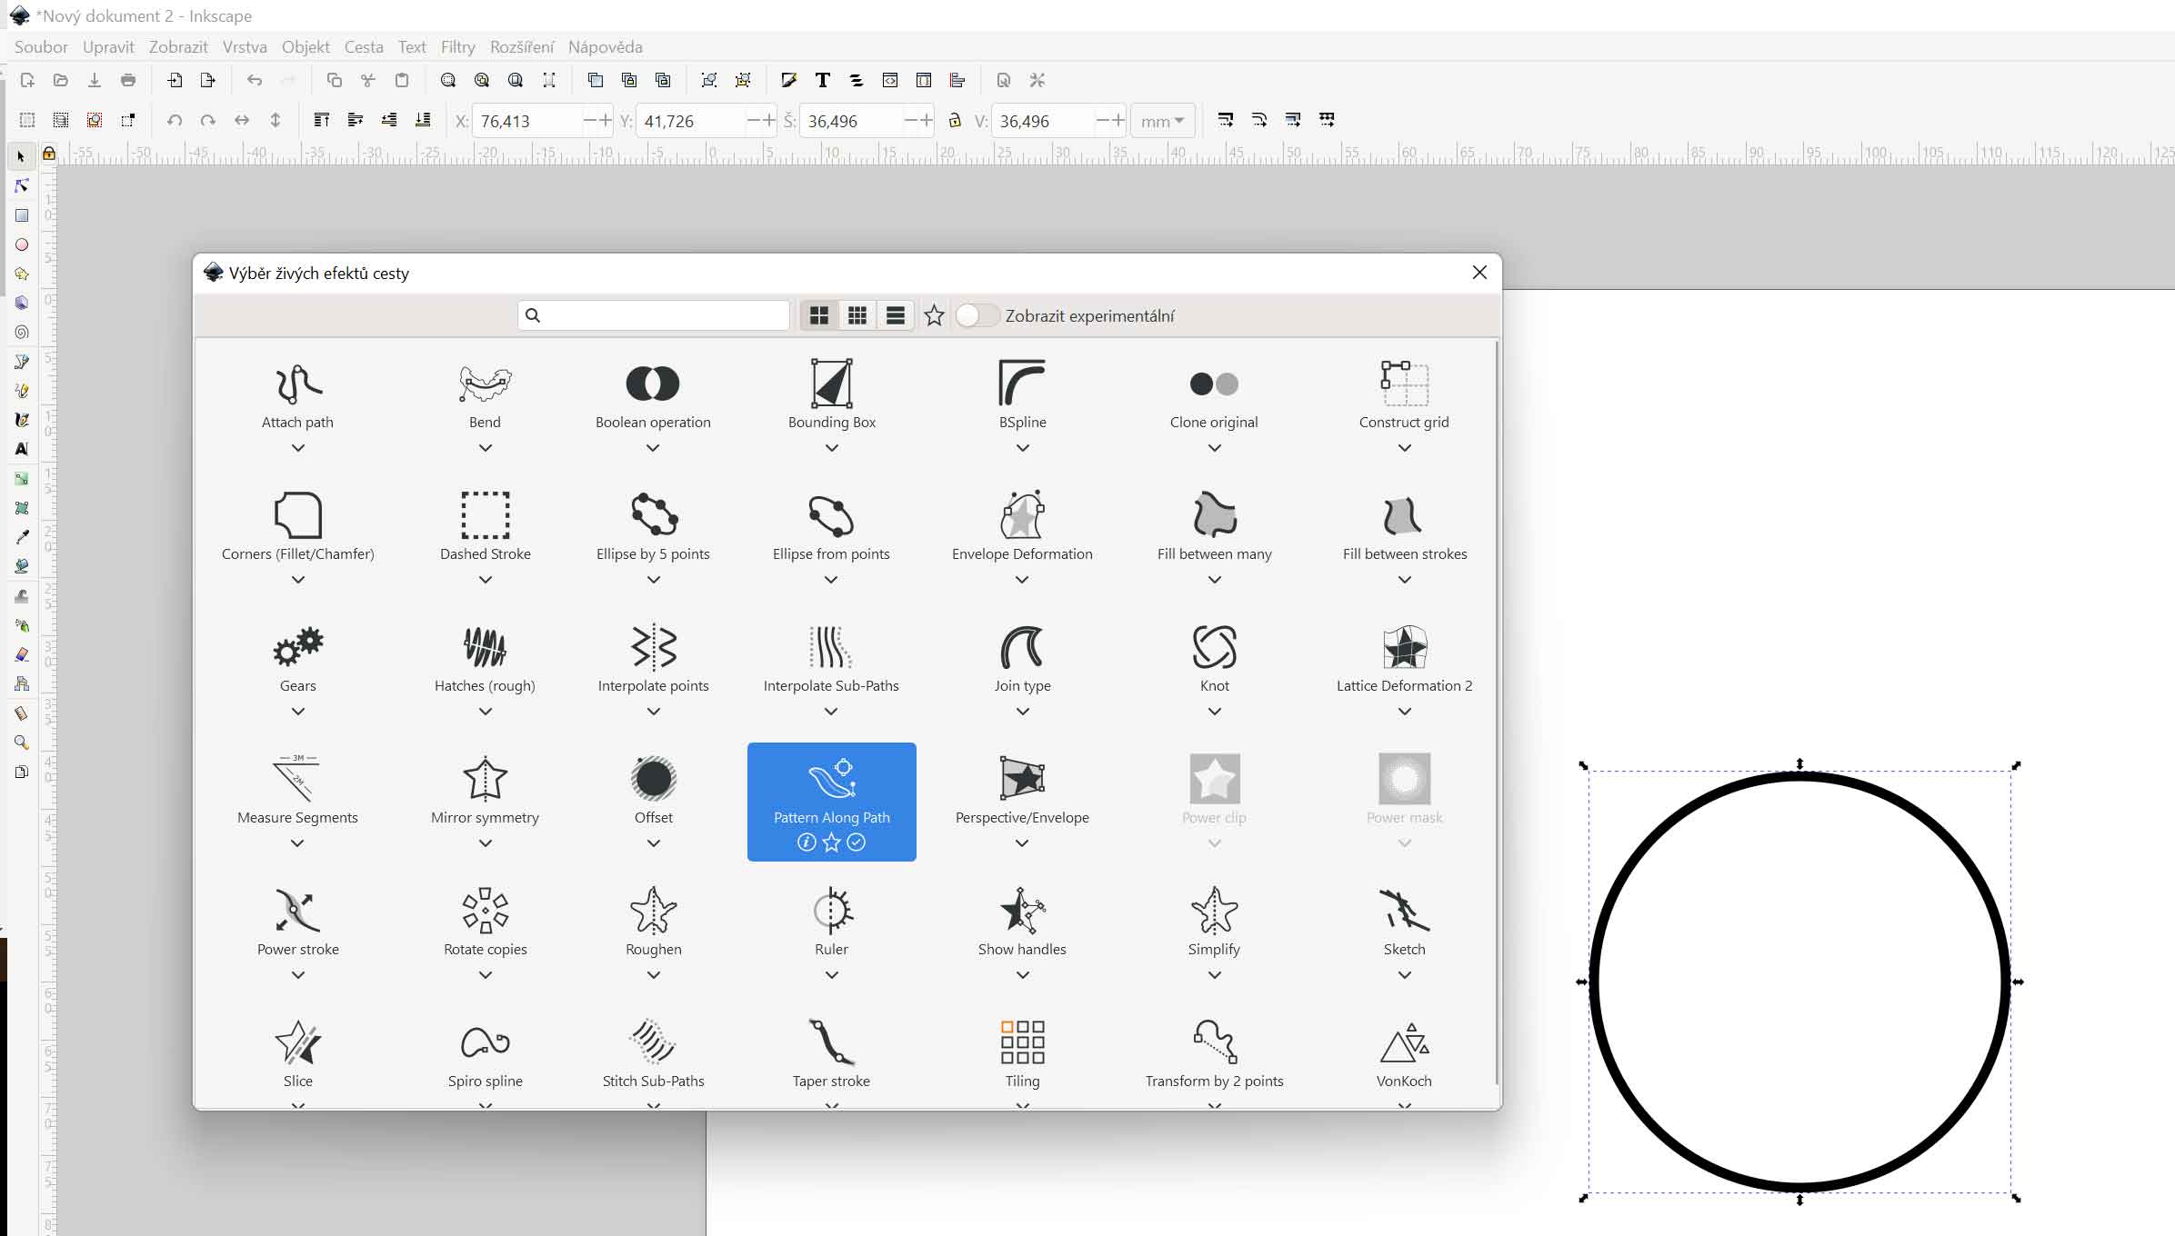This screenshot has width=2175, height=1236.
Task: Switch to list view layout button
Action: [x=895, y=315]
